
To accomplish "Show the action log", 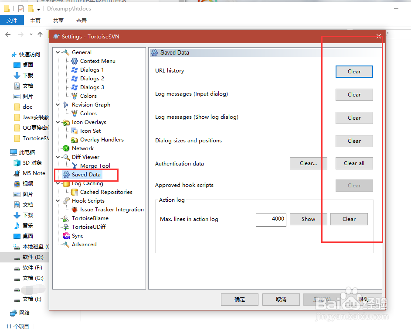I will (x=308, y=219).
